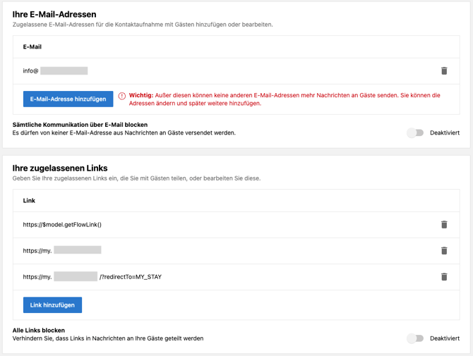Click the link ending with ?redirectTo=MY_STAY
473x356 pixels.
click(92, 277)
